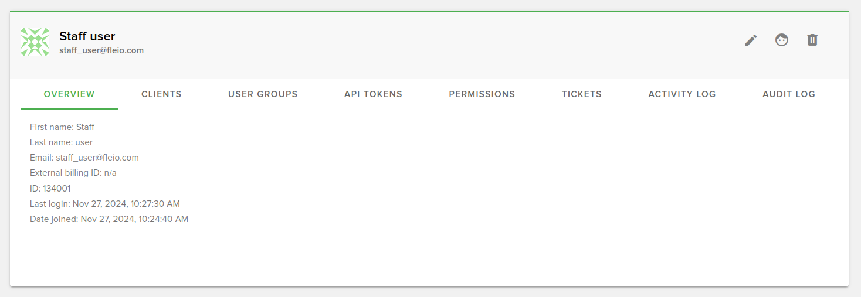
Task: Open the Tickets tab
Action: [581, 94]
